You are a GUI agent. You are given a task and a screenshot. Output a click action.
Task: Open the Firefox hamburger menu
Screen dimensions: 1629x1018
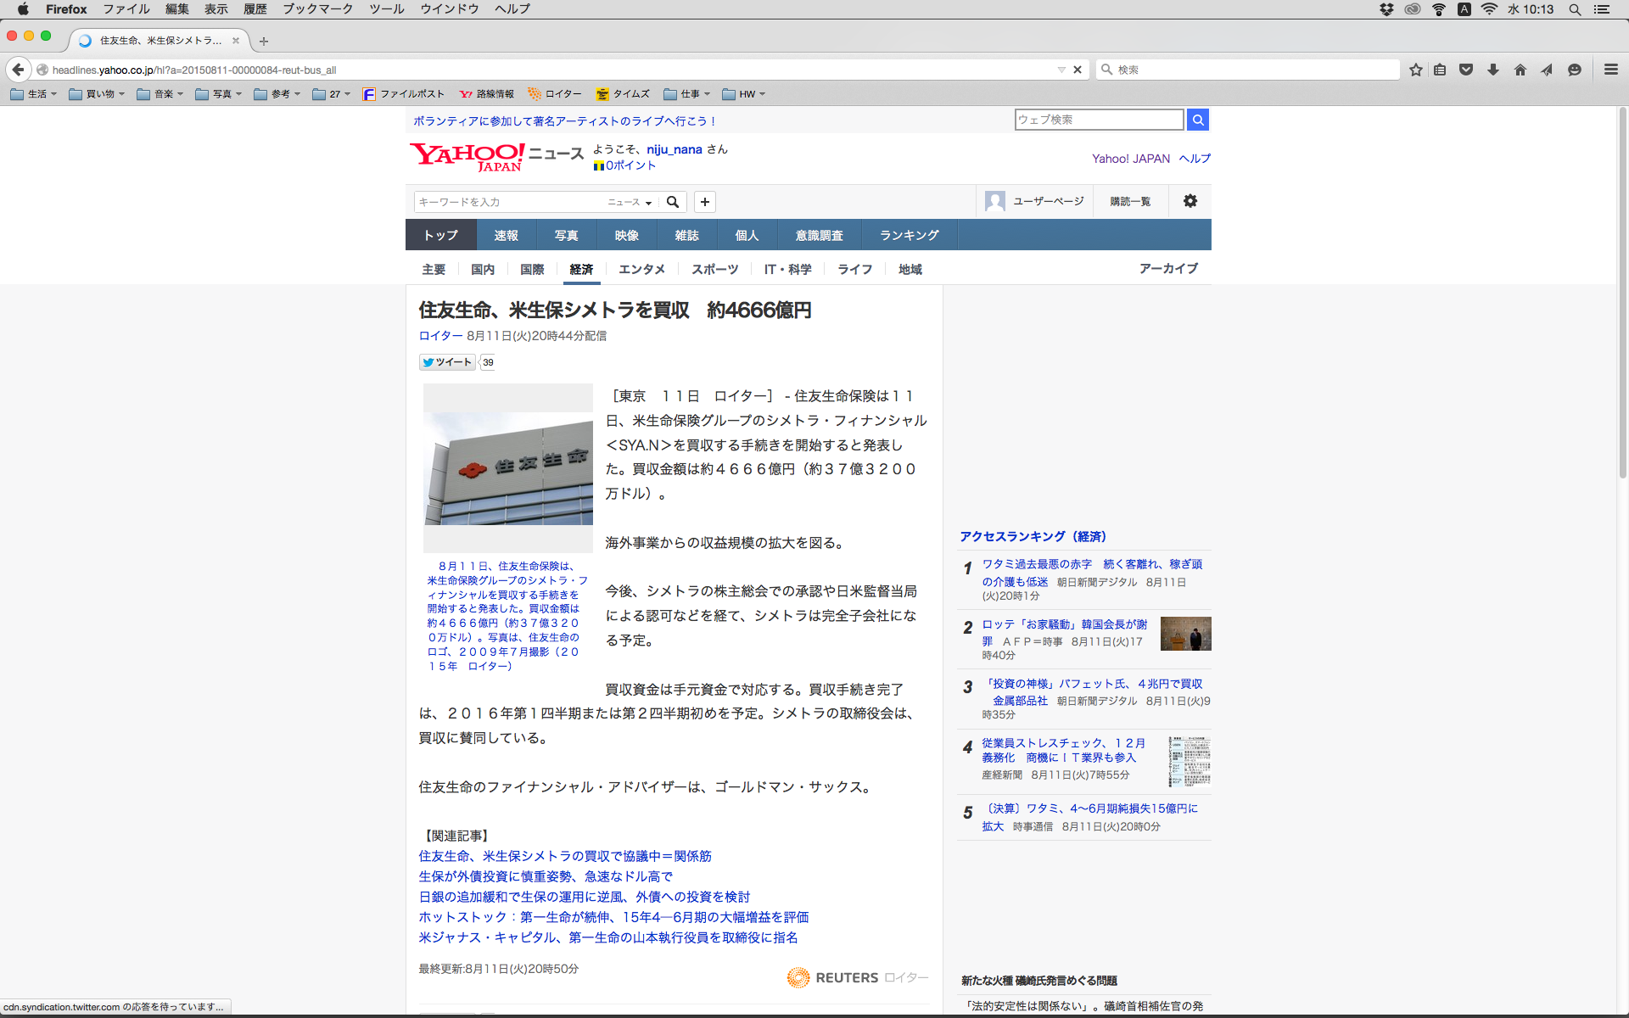point(1610,70)
